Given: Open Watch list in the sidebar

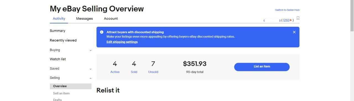Looking at the screenshot, I should coord(58,59).
